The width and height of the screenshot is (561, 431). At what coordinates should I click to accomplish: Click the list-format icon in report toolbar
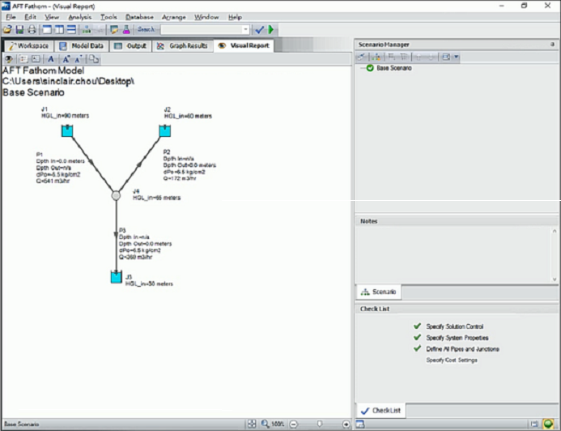click(x=23, y=59)
